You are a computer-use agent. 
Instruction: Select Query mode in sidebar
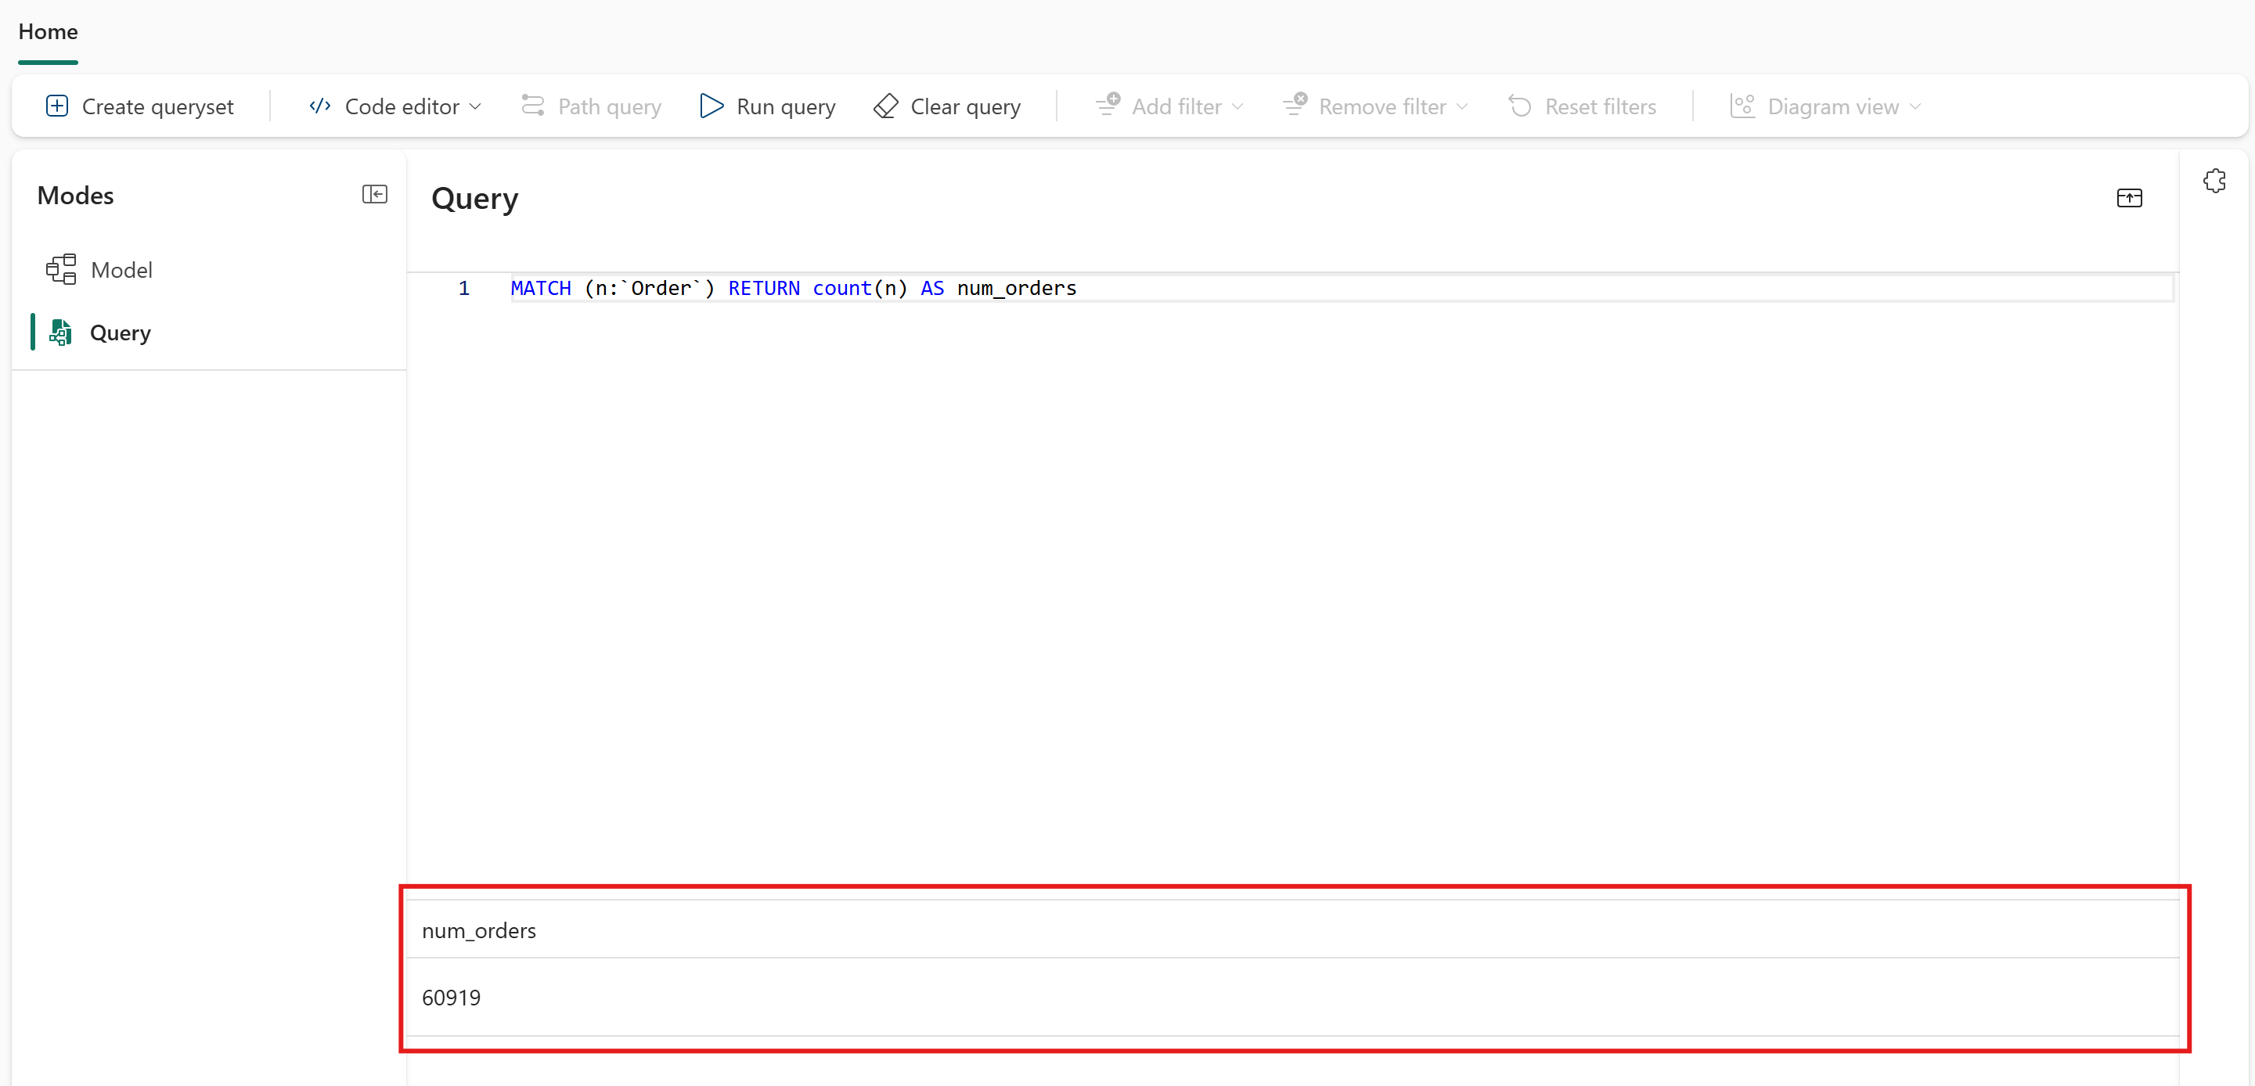pyautogui.click(x=121, y=333)
